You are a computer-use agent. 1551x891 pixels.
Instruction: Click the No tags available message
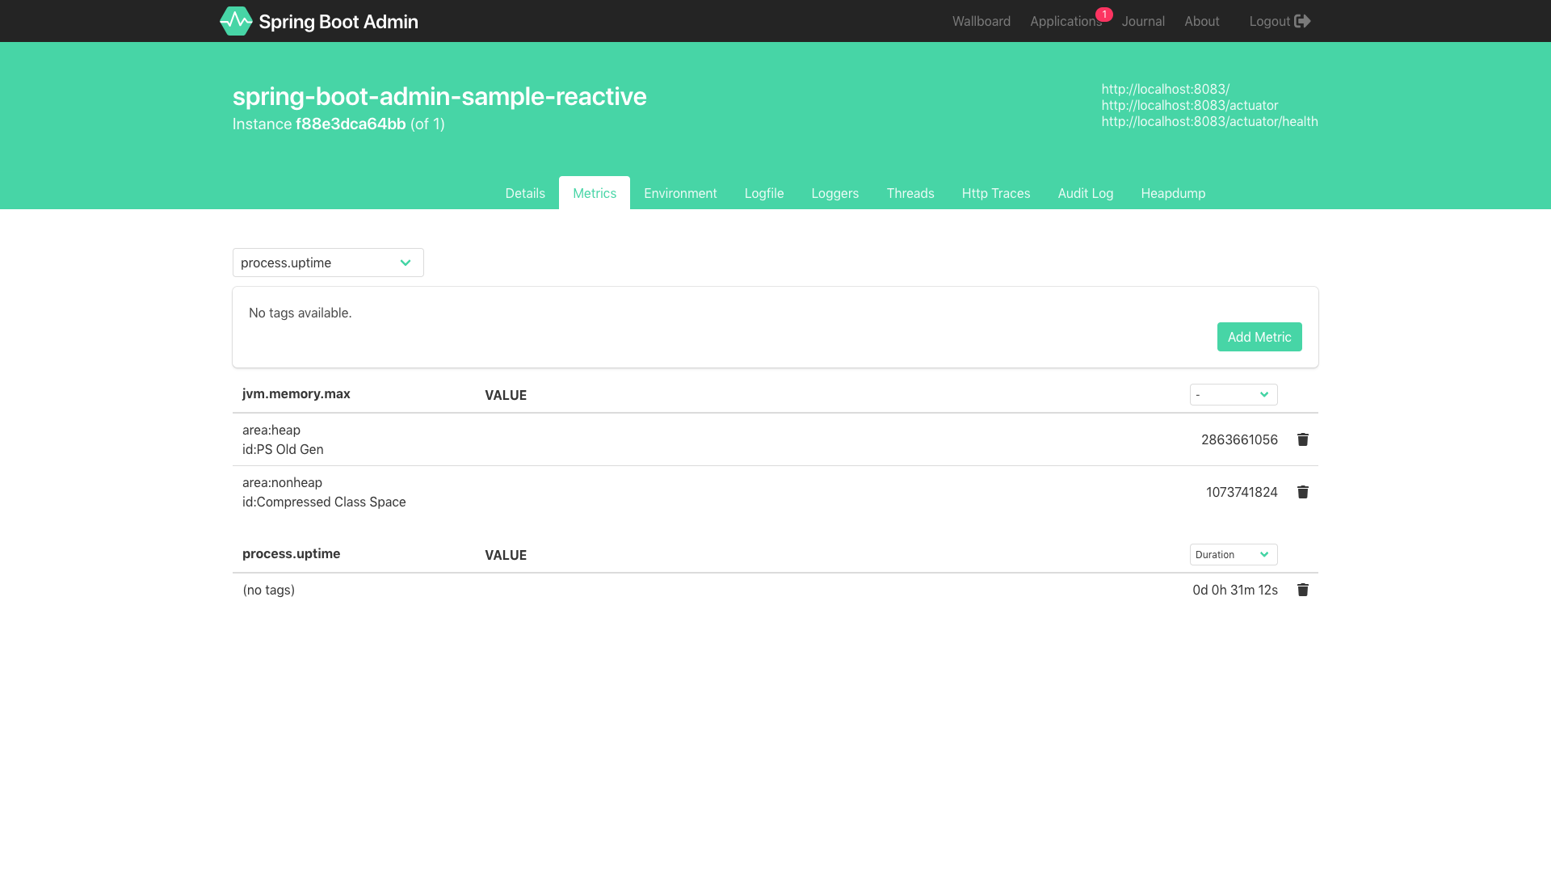(301, 313)
